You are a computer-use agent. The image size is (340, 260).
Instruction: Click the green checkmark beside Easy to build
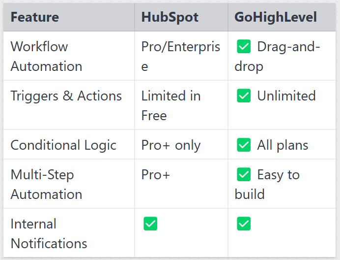(244, 174)
